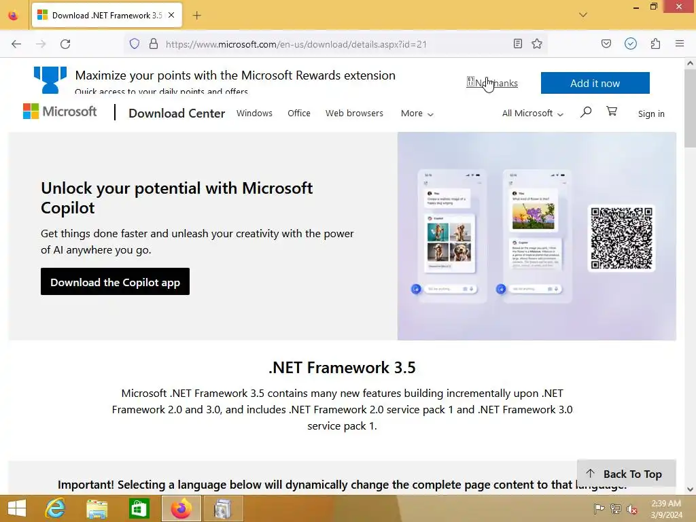Image resolution: width=696 pixels, height=522 pixels.
Task: Close the Download .NET Framework 3.5 tab
Action: tap(171, 15)
